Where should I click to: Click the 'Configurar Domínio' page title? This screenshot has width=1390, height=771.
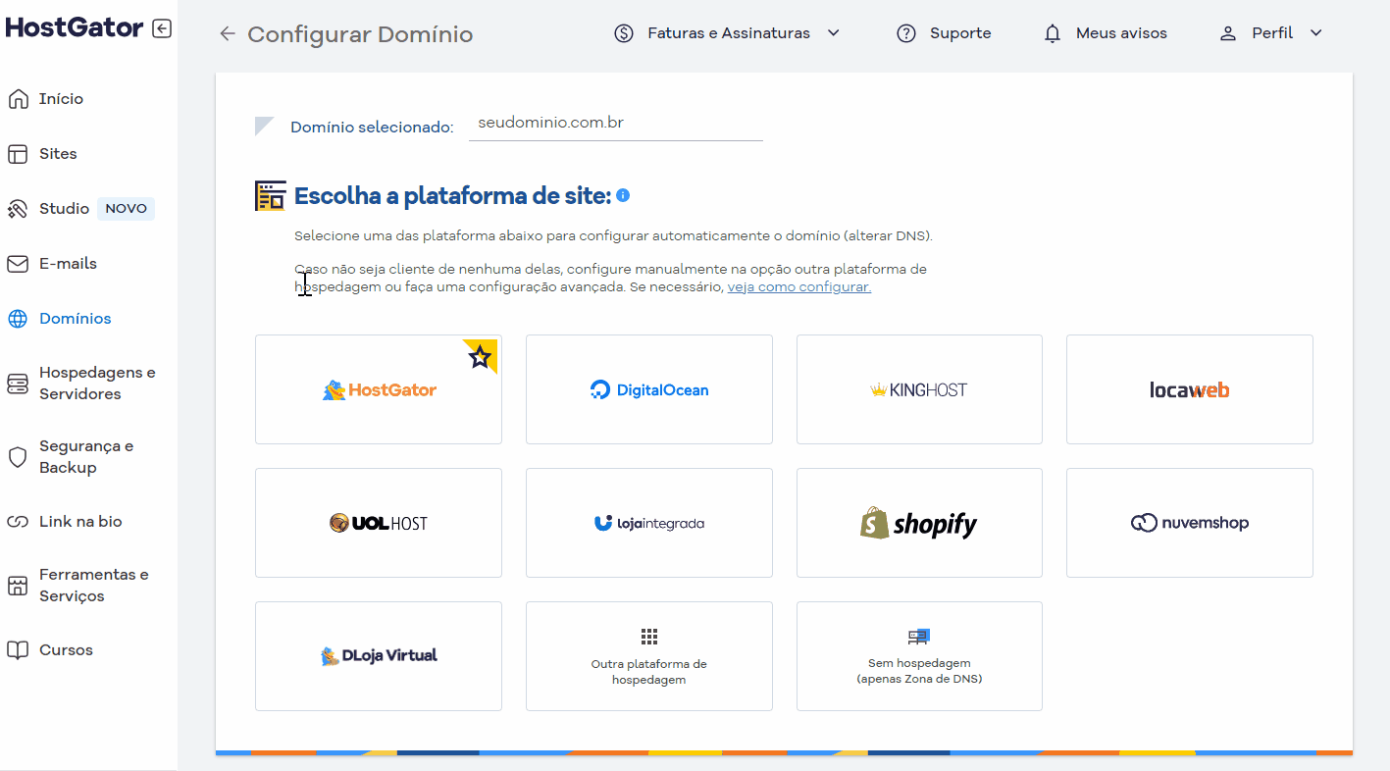[360, 34]
